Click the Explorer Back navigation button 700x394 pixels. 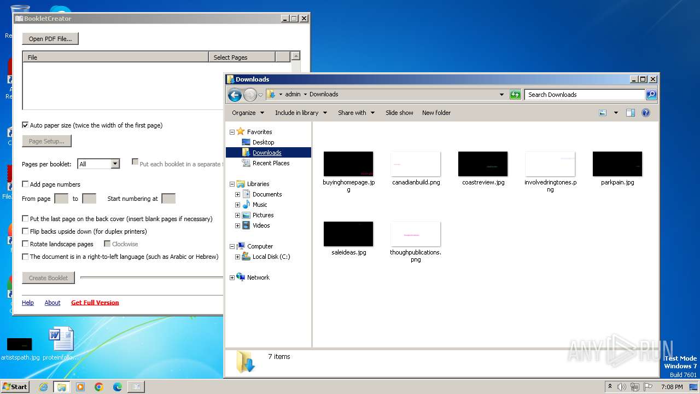pyautogui.click(x=235, y=95)
